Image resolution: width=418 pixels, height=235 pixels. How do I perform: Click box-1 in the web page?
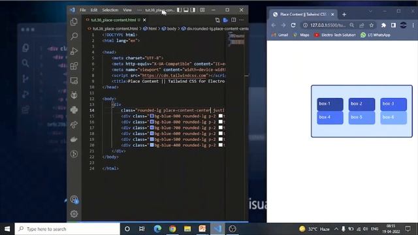click(330, 104)
